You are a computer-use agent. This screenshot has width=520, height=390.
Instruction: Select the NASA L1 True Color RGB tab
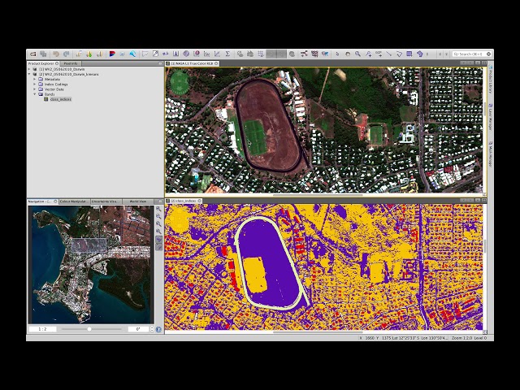point(192,63)
